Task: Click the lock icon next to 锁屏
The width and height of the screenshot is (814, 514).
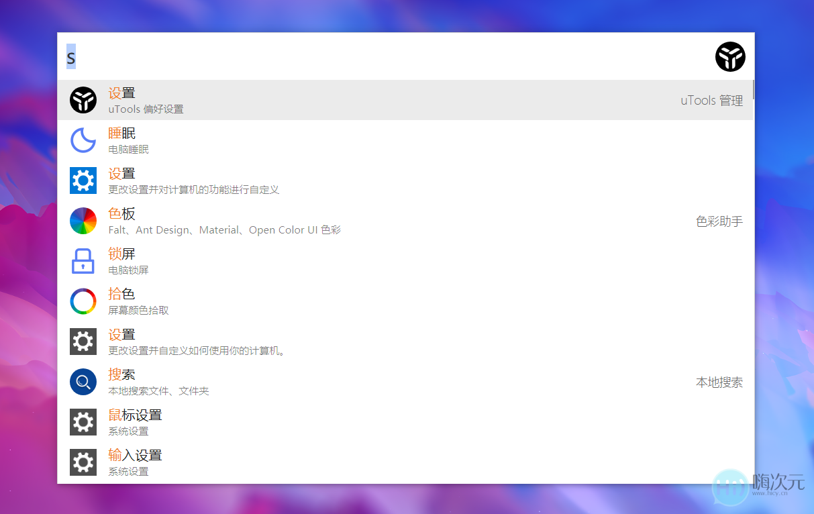Action: [83, 260]
